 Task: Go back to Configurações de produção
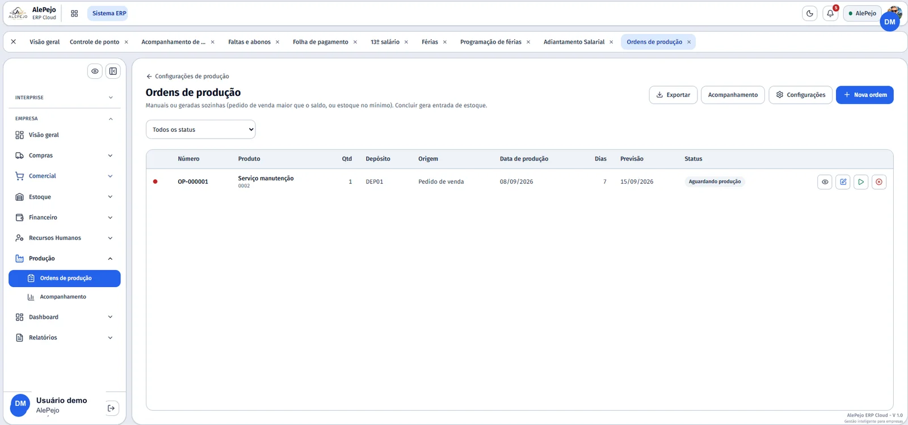(x=188, y=76)
